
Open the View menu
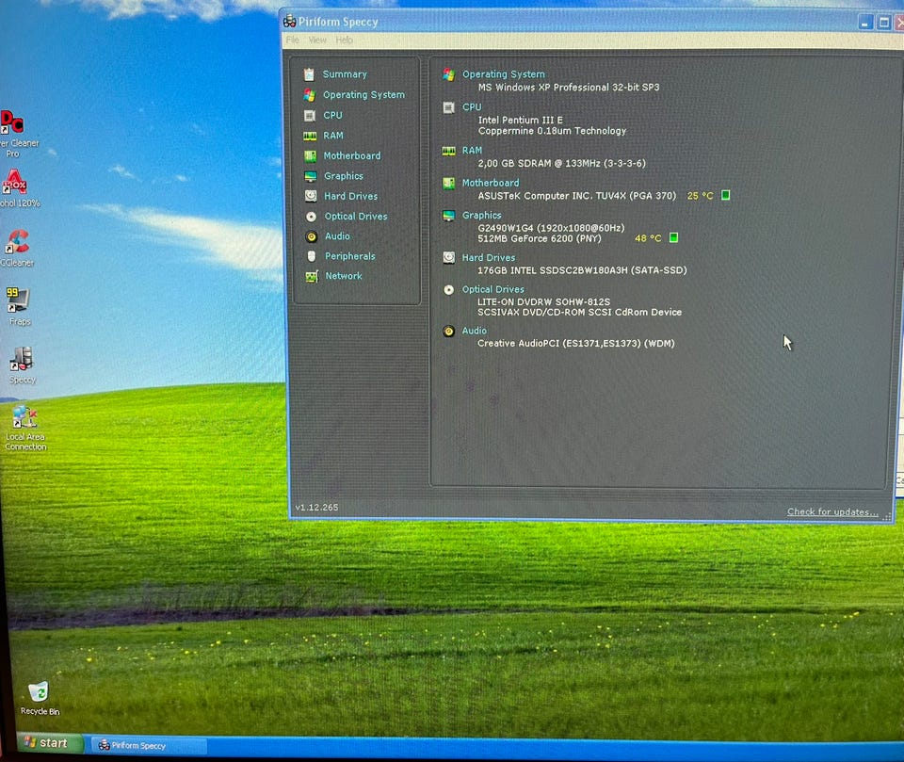coord(317,40)
